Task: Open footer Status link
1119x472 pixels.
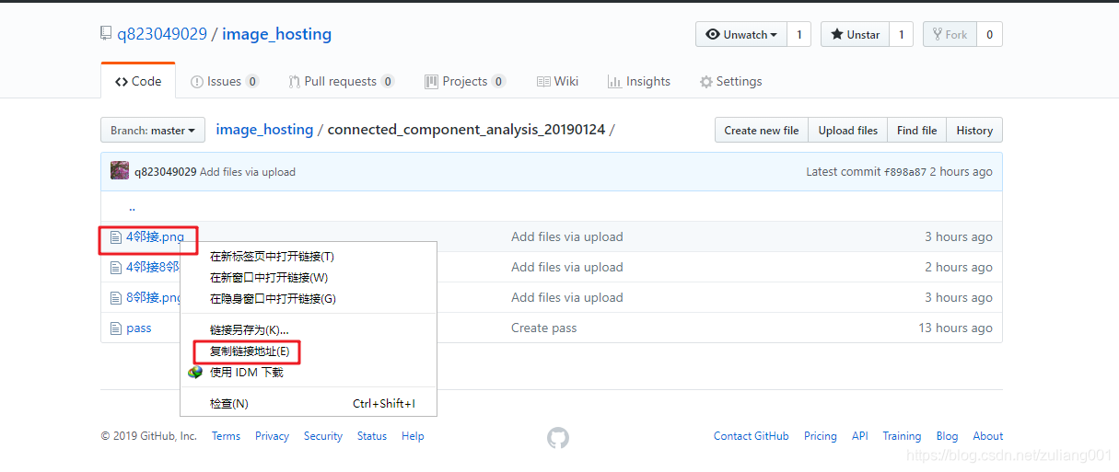Action: click(372, 436)
